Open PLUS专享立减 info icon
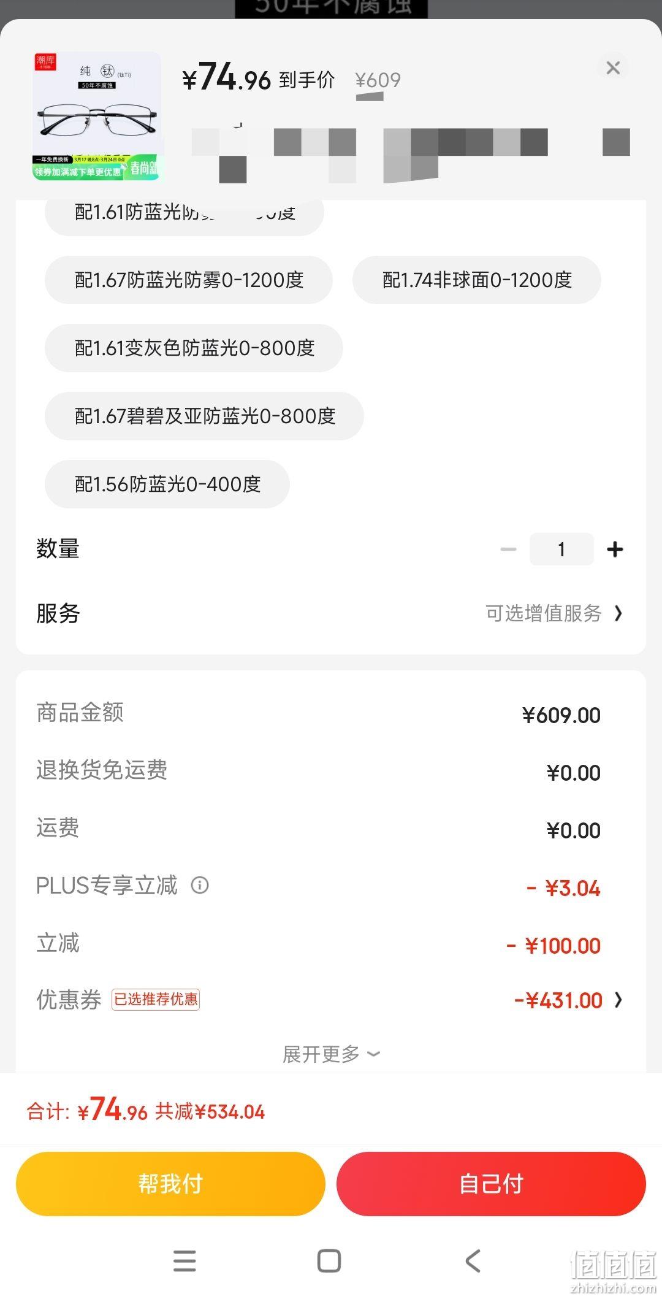Image resolution: width=662 pixels, height=1299 pixels. [200, 885]
